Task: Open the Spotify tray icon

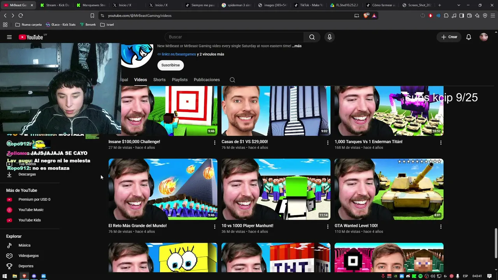Action: (420, 276)
